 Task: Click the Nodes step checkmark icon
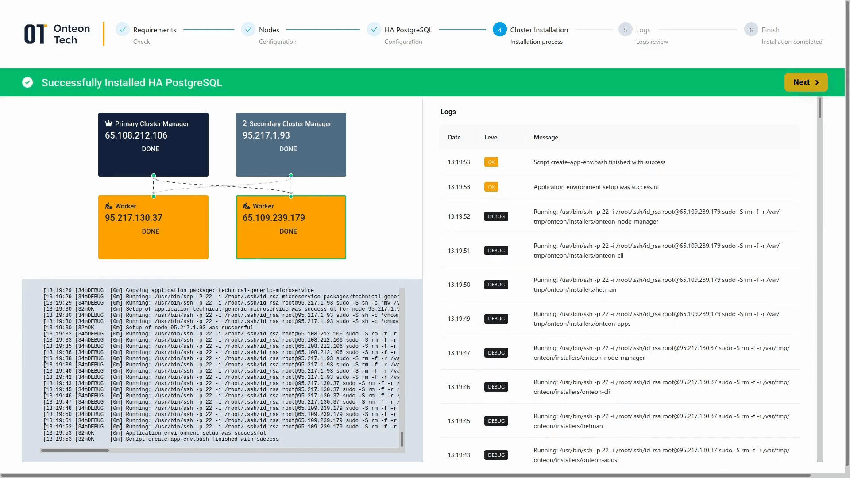coord(248,30)
